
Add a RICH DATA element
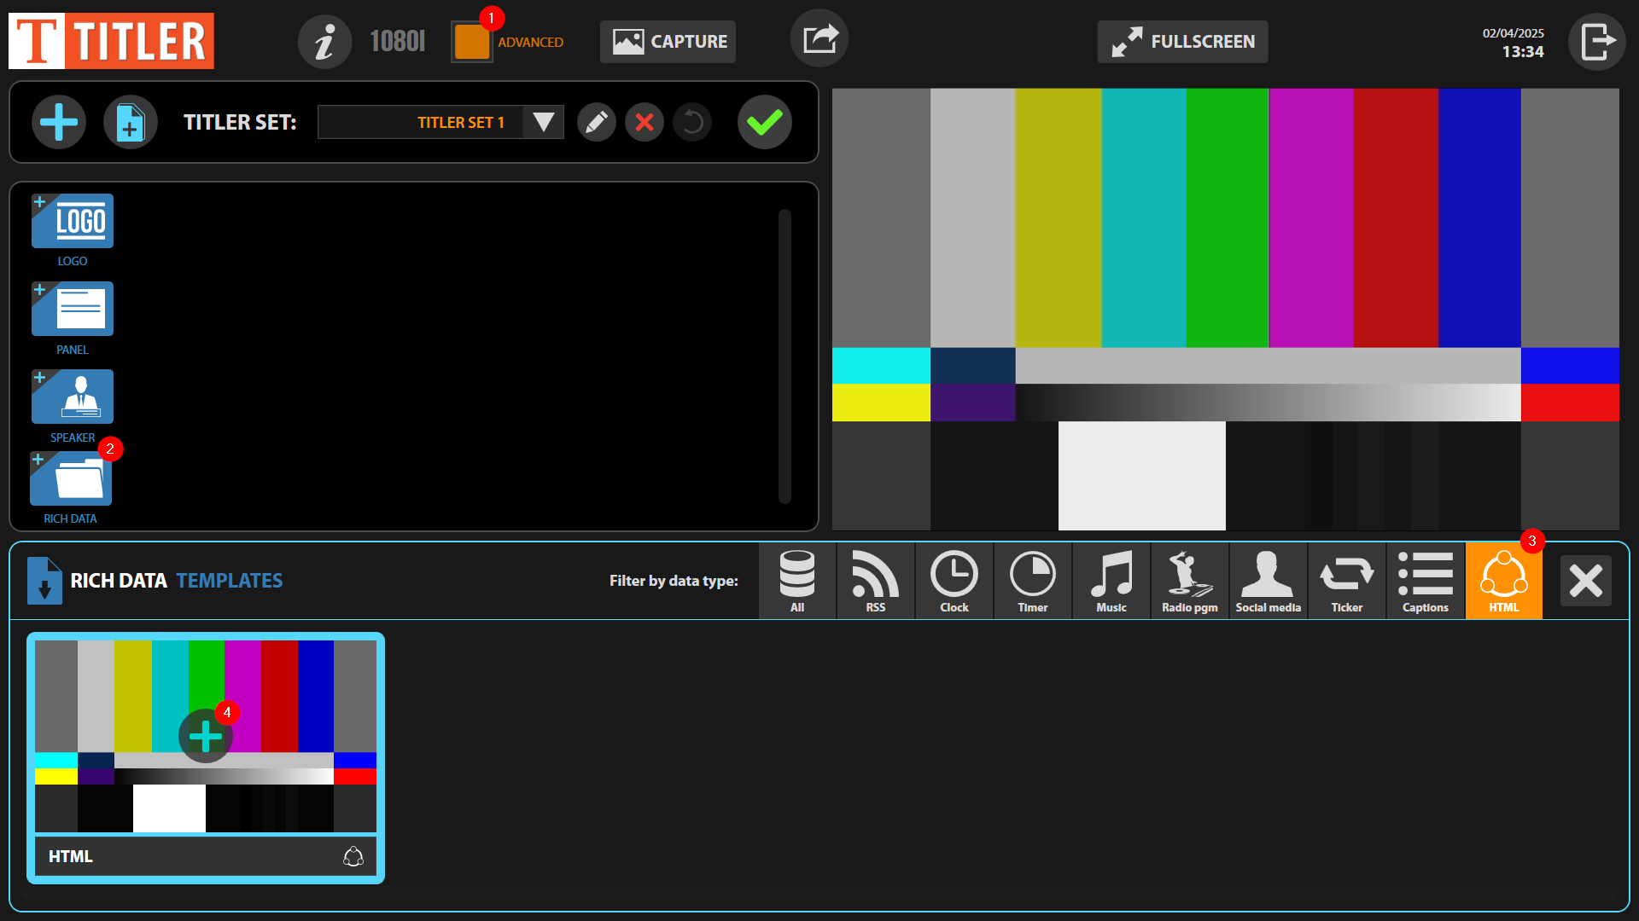pyautogui.click(x=71, y=479)
